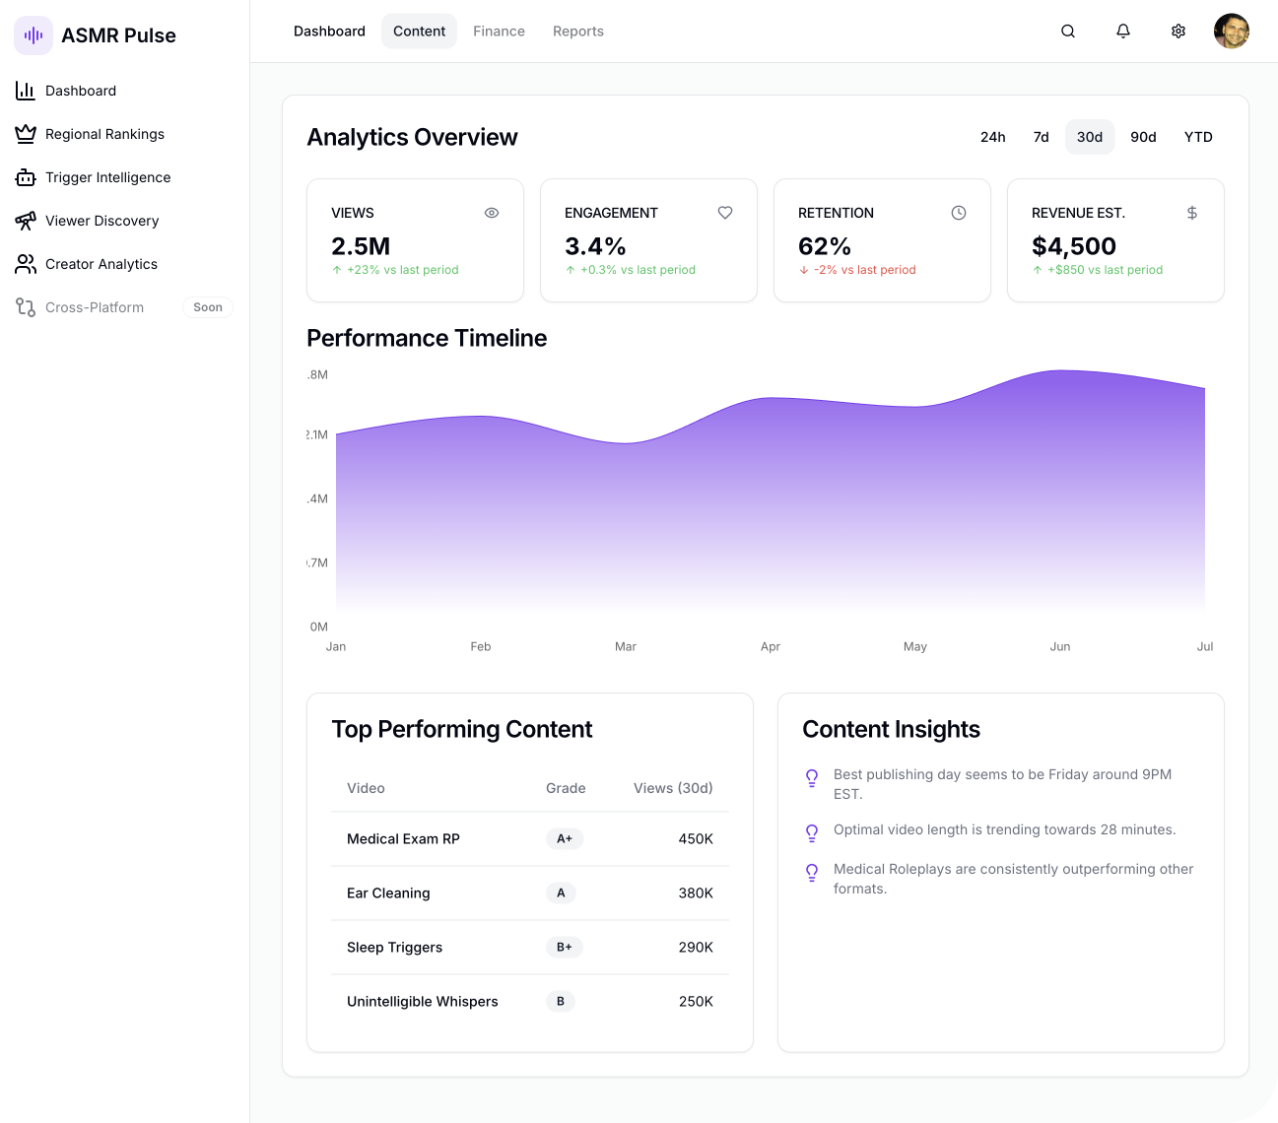Open the Reports tab

(x=578, y=31)
